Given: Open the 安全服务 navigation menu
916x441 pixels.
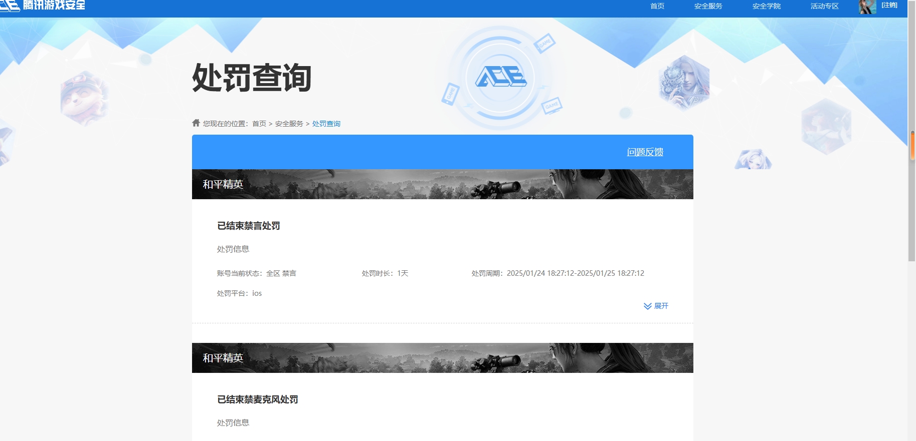Looking at the screenshot, I should point(708,6).
